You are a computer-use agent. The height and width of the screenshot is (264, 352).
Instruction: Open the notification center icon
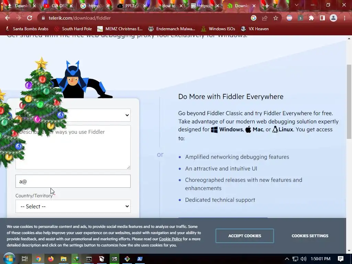[x=341, y=259]
